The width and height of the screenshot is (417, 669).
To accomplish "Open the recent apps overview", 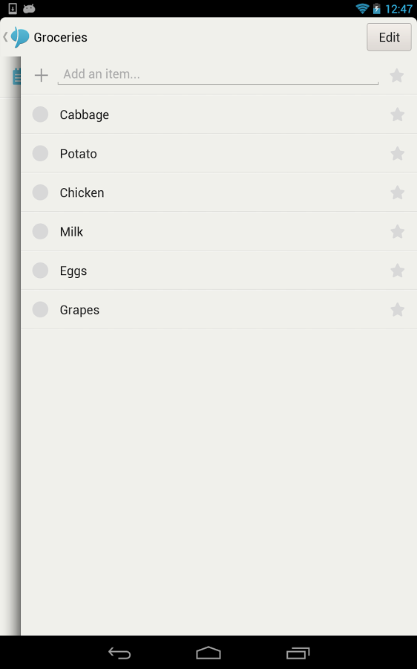I will click(298, 653).
